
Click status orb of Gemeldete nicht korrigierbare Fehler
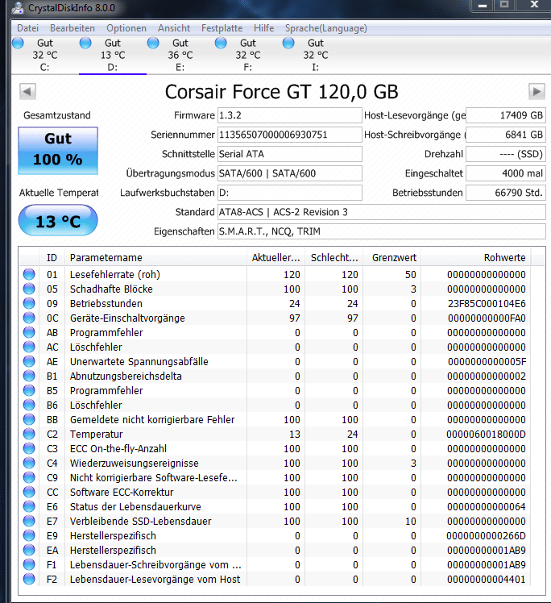click(29, 419)
